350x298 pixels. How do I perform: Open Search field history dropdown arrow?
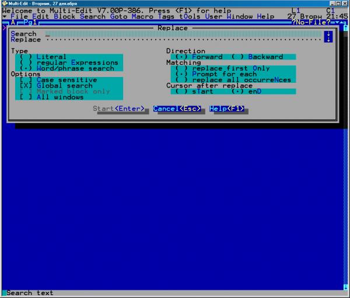click(328, 34)
